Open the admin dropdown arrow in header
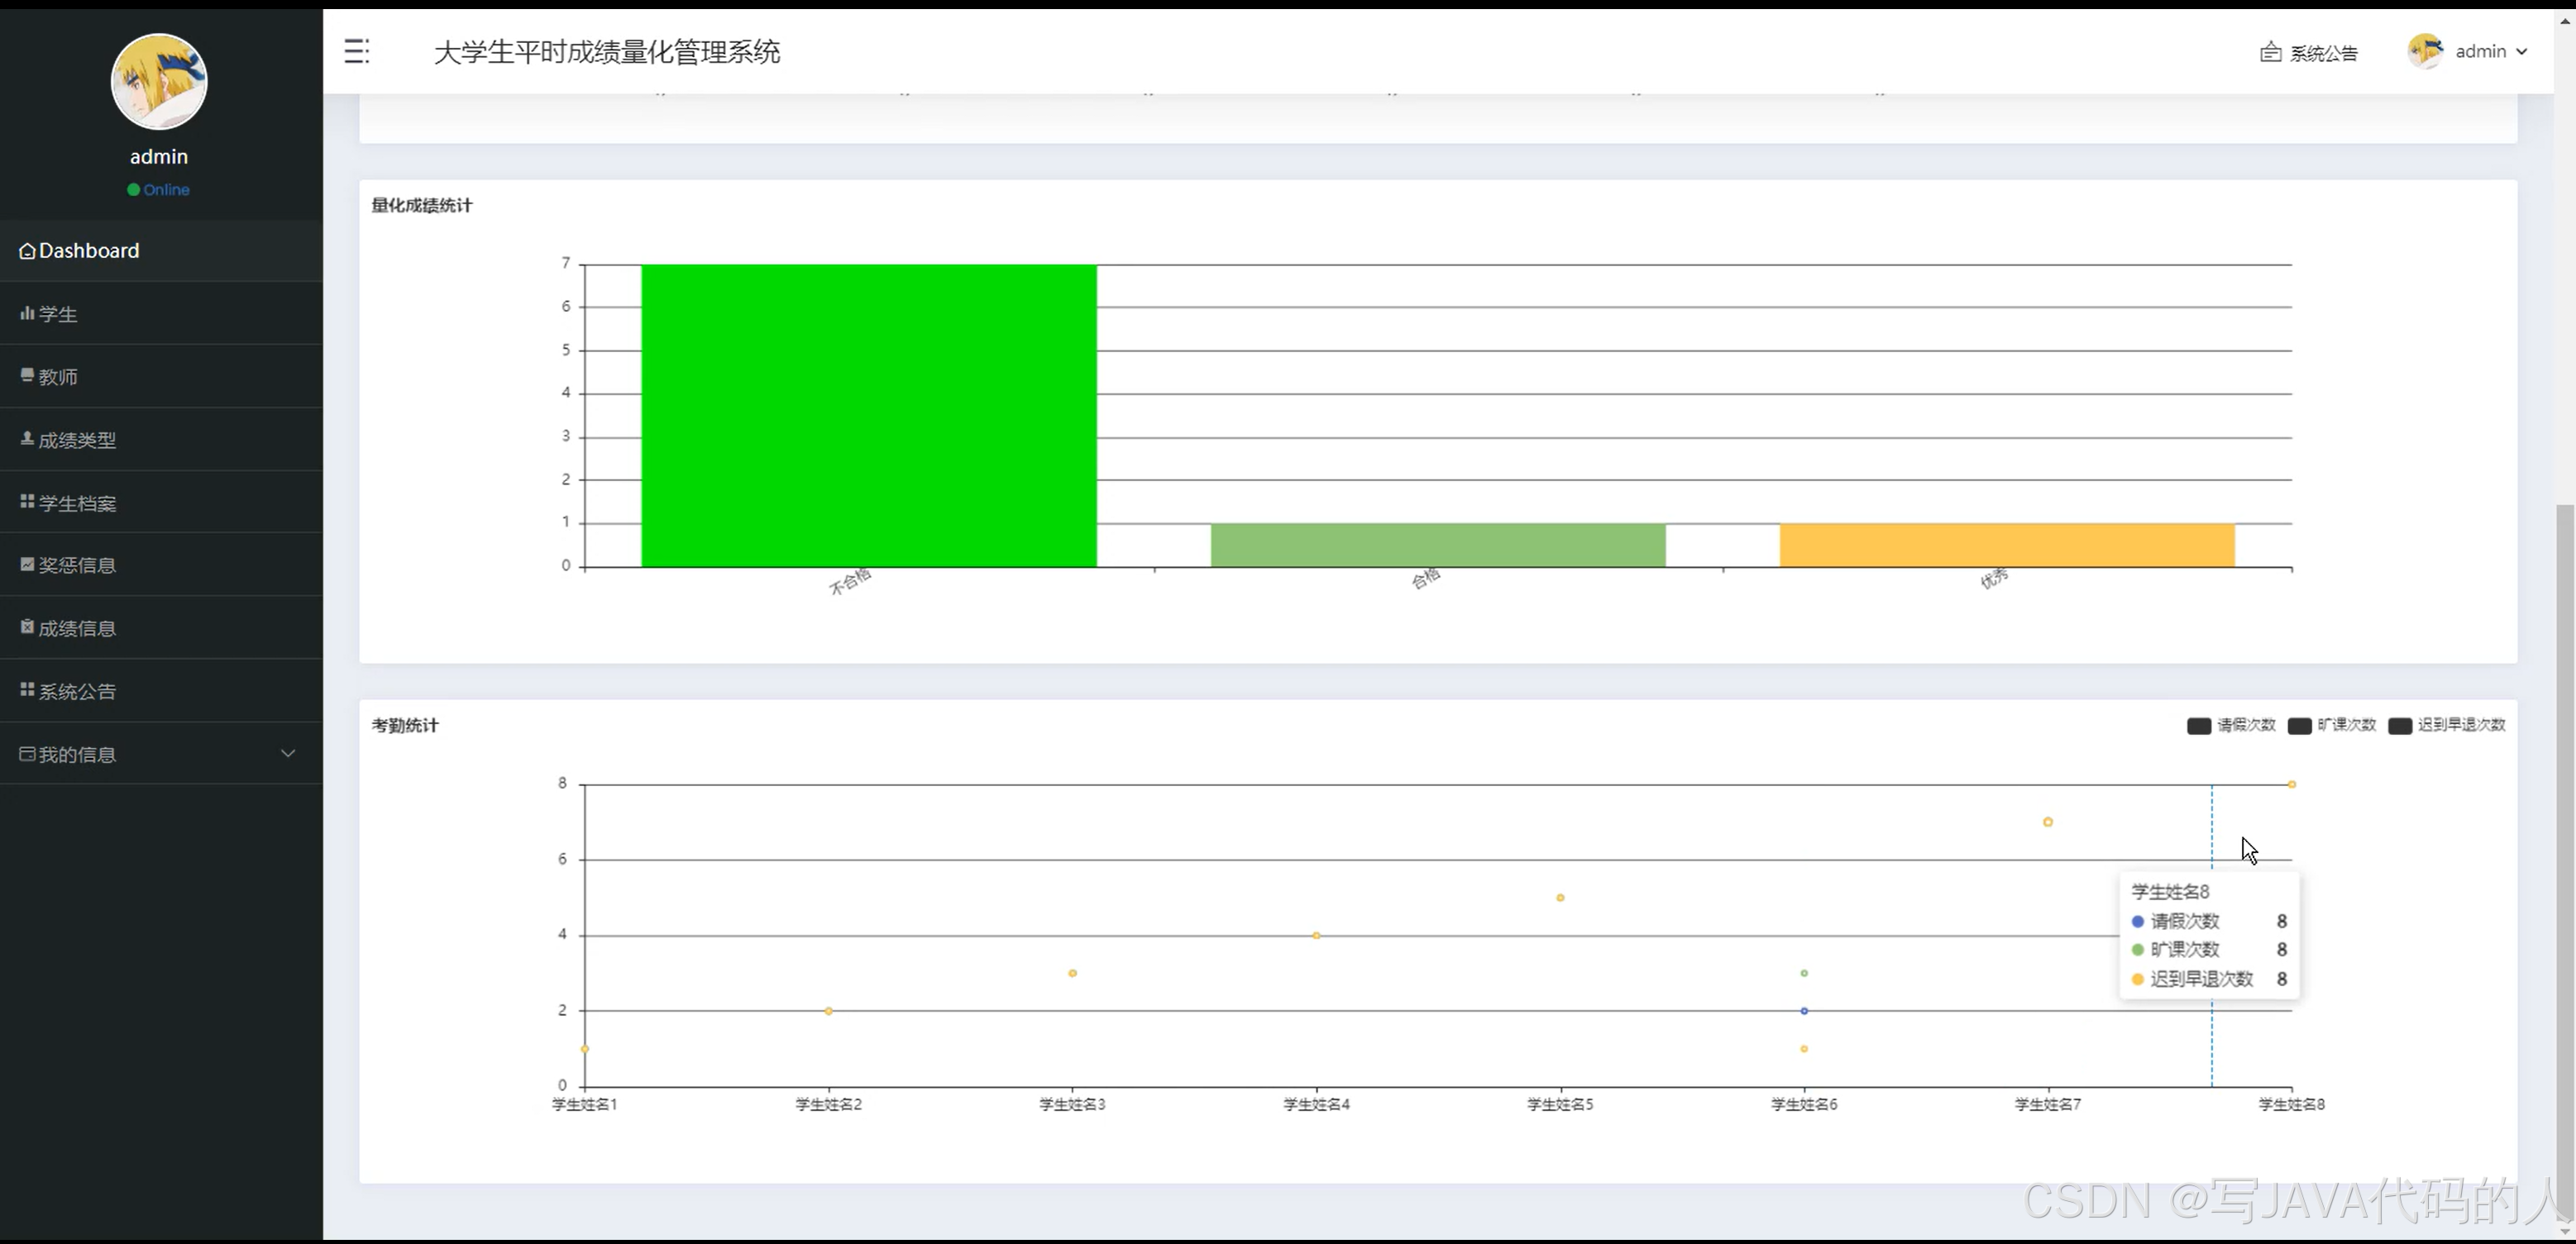The height and width of the screenshot is (1244, 2576). pyautogui.click(x=2522, y=52)
